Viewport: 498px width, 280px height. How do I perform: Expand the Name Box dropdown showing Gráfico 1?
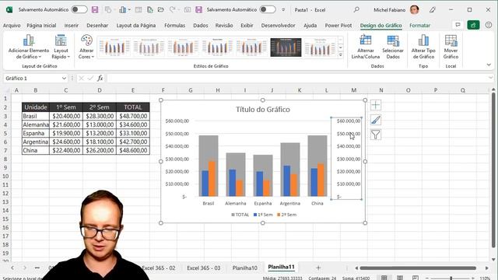click(x=64, y=78)
